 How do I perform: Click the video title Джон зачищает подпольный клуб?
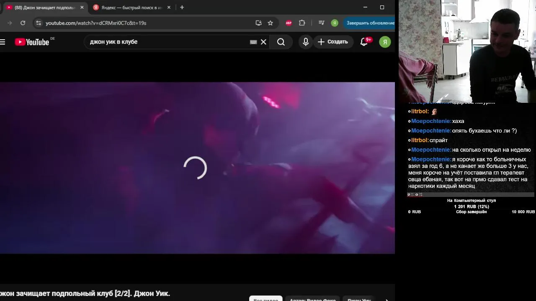coord(85,293)
